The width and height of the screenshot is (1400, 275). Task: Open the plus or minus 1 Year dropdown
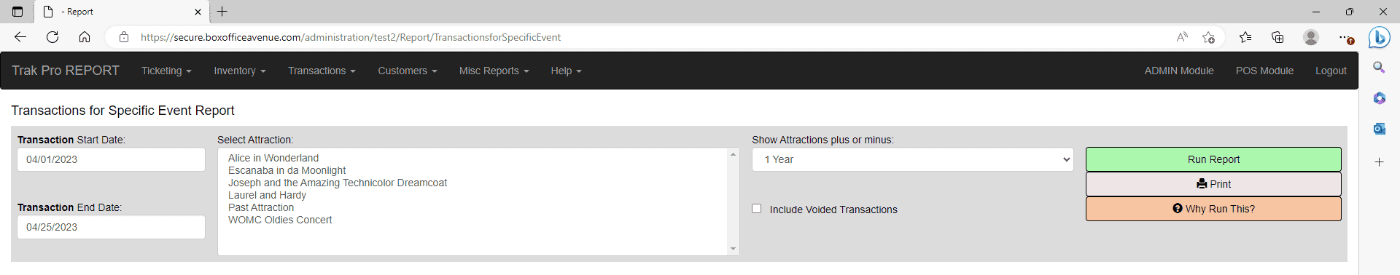[912, 159]
